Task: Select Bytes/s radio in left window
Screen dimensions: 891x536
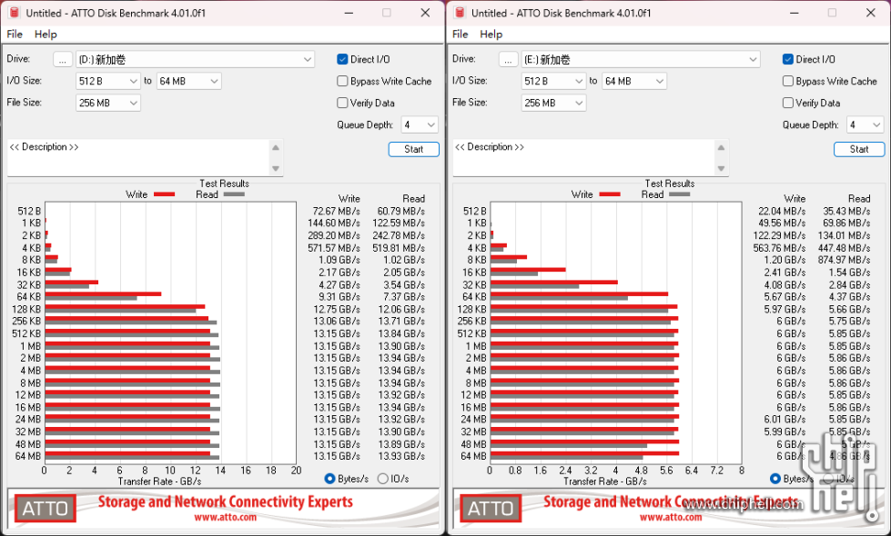Action: pyautogui.click(x=329, y=479)
